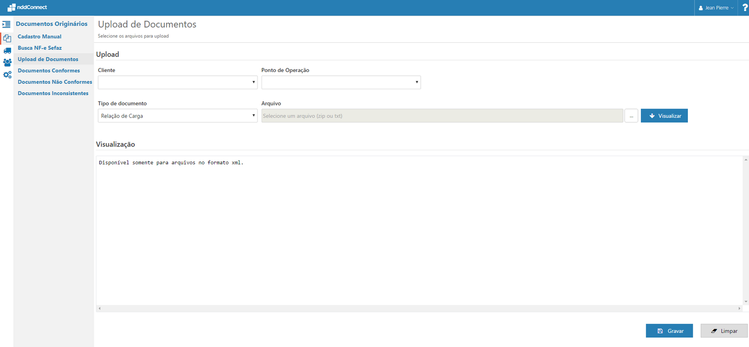Go to Cadastro Manual
This screenshot has width=749, height=347.
tap(40, 37)
